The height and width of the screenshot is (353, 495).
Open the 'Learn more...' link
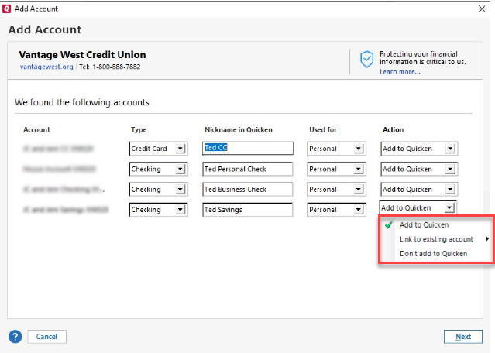[x=400, y=72]
